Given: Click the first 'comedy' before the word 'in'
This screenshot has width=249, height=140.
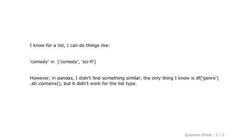Looking at the screenshot, I should [39, 62].
